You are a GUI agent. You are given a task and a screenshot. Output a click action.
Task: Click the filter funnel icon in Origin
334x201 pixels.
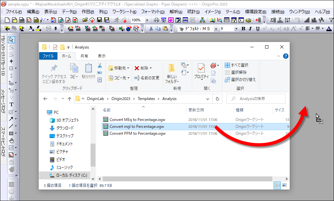point(331,20)
